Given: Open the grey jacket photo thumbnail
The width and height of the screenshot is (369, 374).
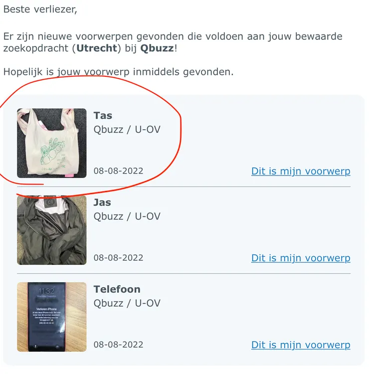Looking at the screenshot, I should pyautogui.click(x=52, y=230).
